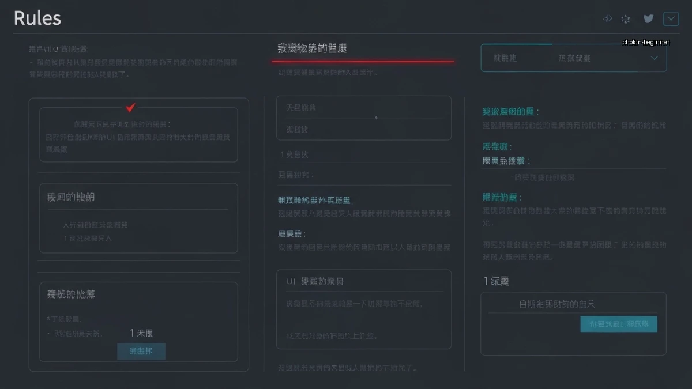Screen dimensions: 692x389
Task: Click the sparkle star icon in the header
Action: (626, 19)
